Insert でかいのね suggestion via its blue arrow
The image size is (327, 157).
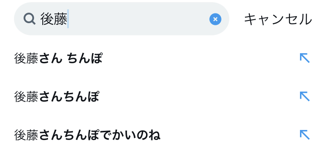tap(305, 135)
